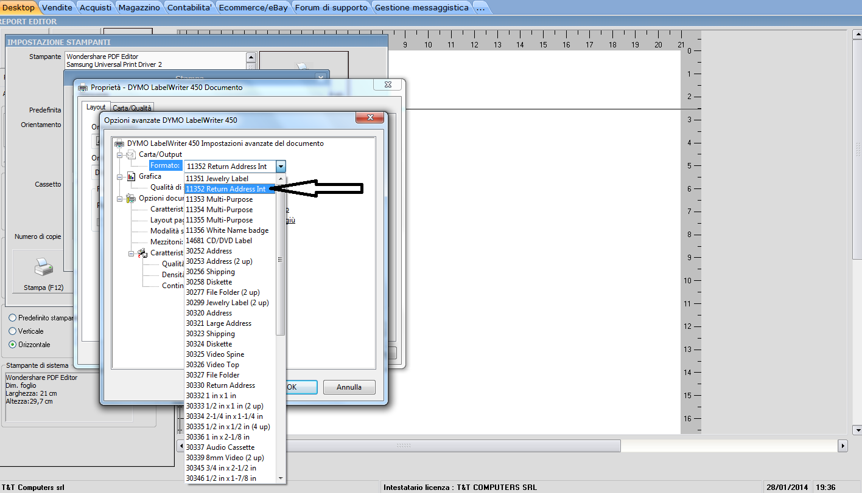862x493 pixels.
Task: Open the Acquisti tab
Action: tap(96, 7)
